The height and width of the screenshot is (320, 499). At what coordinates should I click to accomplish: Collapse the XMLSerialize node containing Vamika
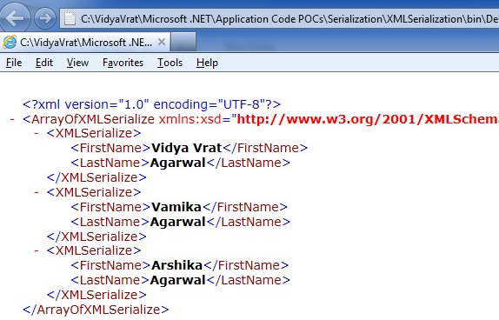tap(37, 192)
